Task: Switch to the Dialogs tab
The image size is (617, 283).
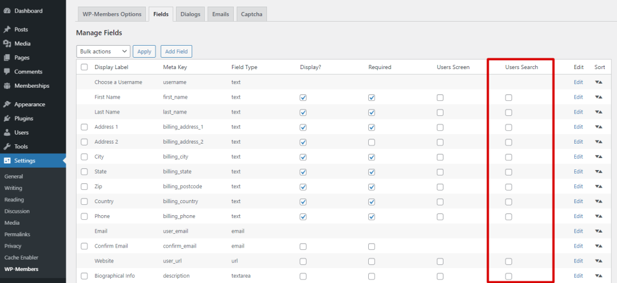Action: [x=190, y=14]
